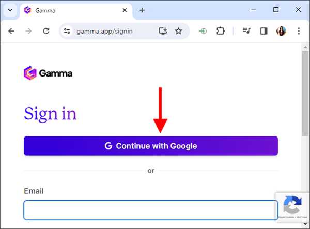Viewport: 310px width, 229px height.
Task: Close the Gamma tab
Action: [x=125, y=10]
